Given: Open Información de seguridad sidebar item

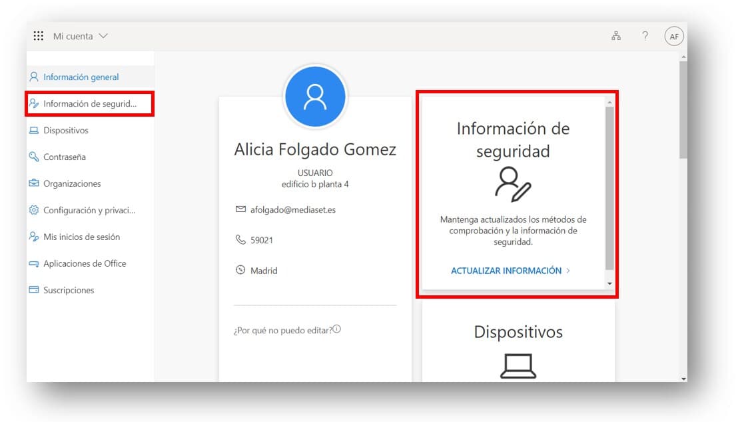Looking at the screenshot, I should [x=89, y=104].
